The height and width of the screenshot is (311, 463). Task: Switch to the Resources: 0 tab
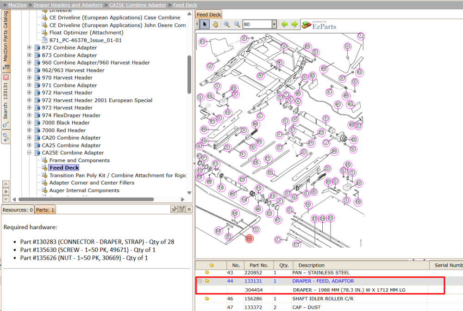point(18,210)
